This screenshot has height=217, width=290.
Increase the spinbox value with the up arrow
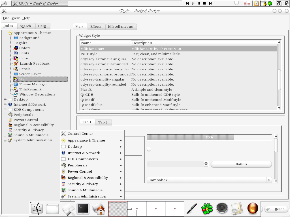[x=206, y=163]
